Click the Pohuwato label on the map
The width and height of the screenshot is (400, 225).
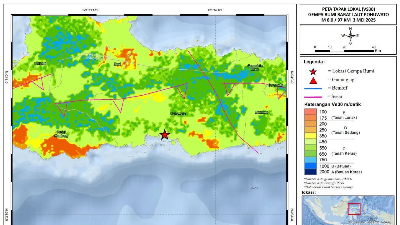178,114
